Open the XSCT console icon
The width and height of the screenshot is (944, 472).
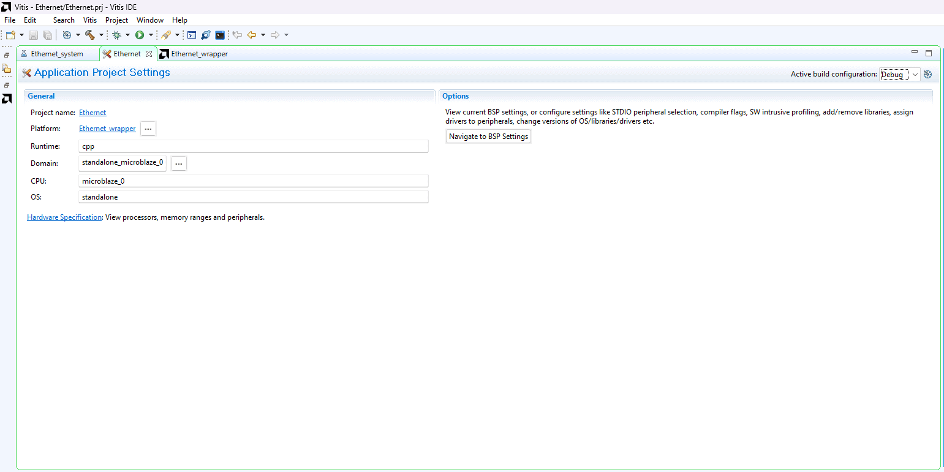[191, 35]
